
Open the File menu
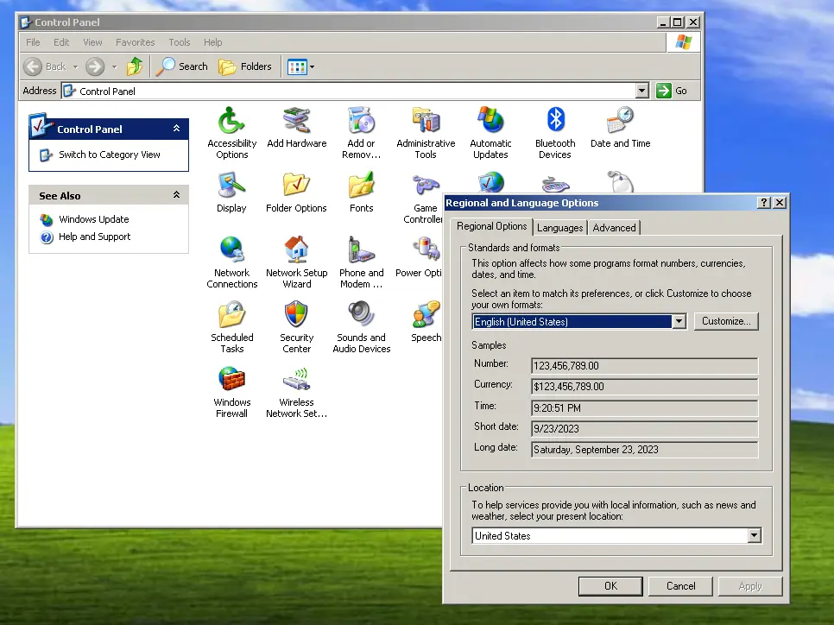pos(33,42)
